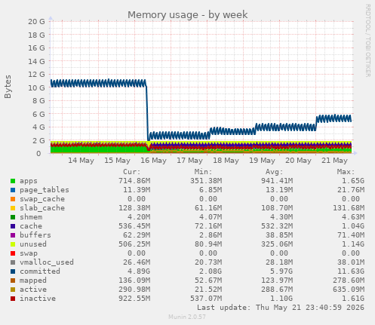The image size is (375, 325).
Task: Click the 'Max:' column header
Action: click(346, 172)
